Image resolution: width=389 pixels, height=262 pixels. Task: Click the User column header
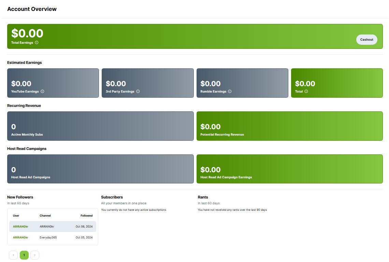pos(16,216)
